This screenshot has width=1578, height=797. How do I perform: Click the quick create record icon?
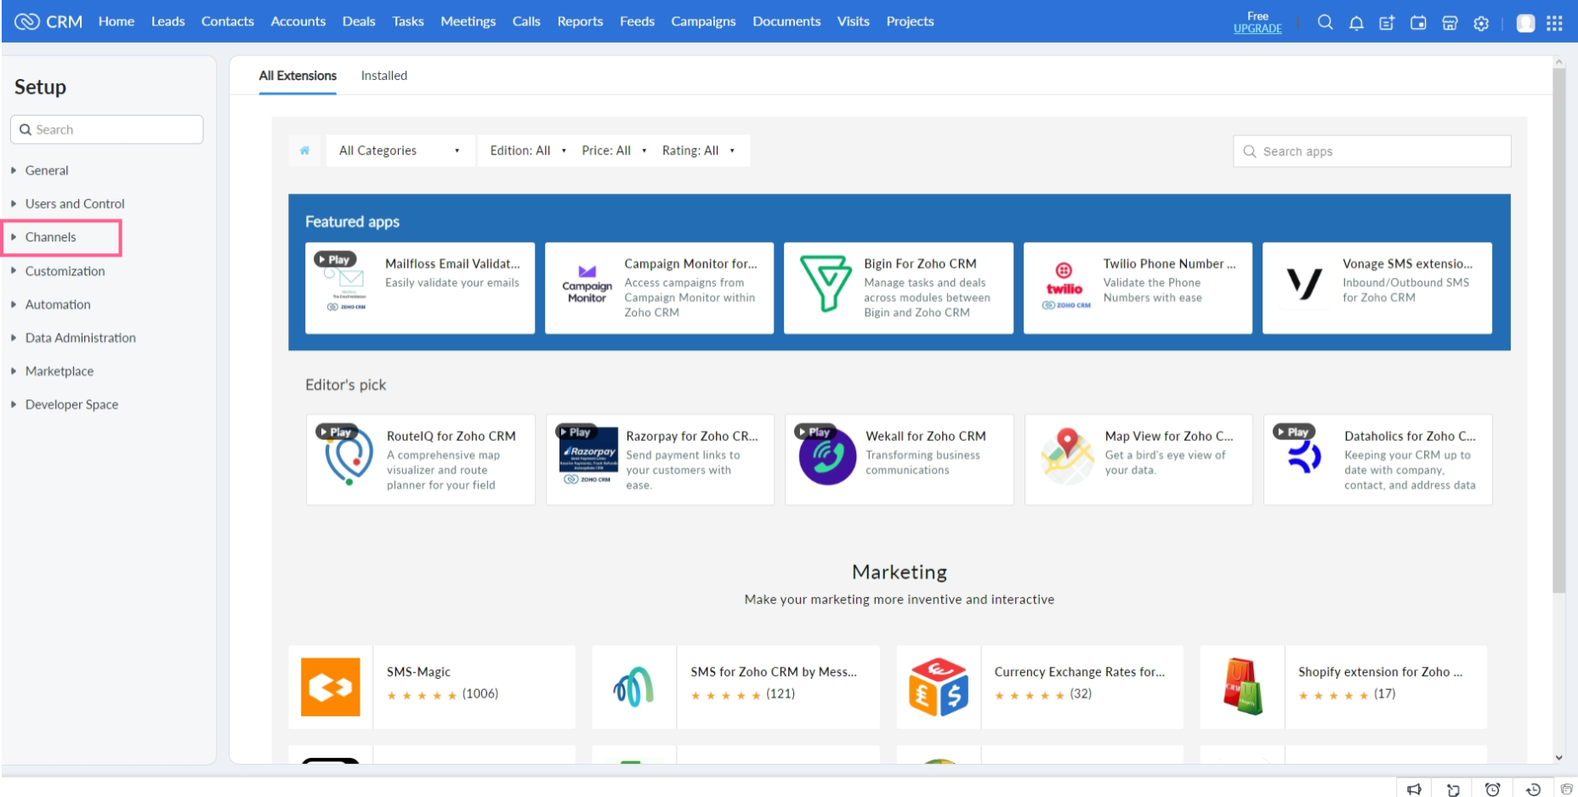(1387, 23)
